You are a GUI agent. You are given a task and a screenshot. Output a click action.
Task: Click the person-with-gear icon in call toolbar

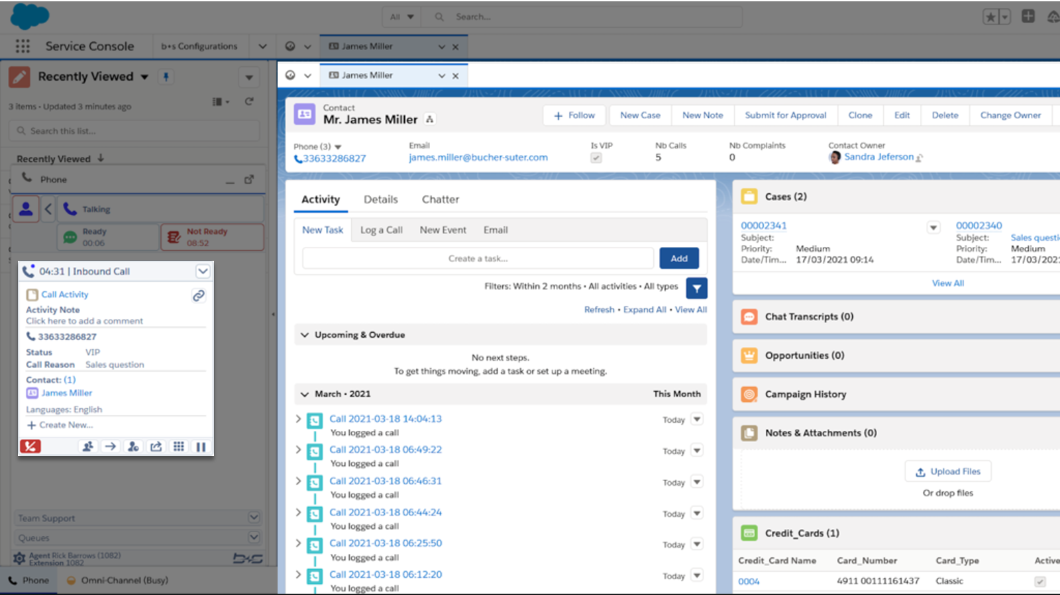coord(133,447)
